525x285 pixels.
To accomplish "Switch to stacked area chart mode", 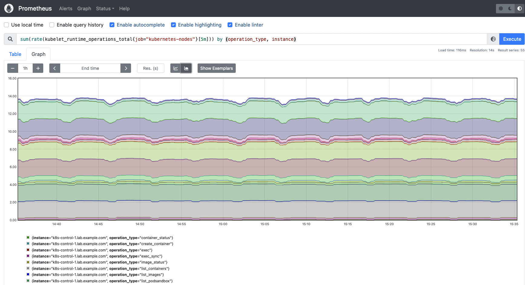I will [x=186, y=68].
